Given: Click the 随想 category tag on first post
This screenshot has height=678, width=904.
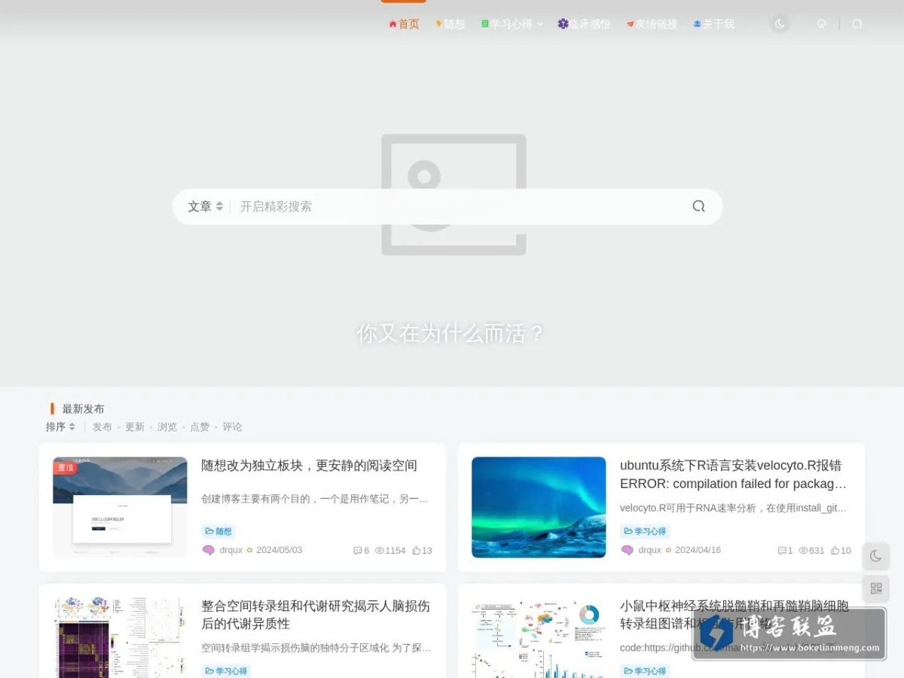Looking at the screenshot, I should point(218,531).
